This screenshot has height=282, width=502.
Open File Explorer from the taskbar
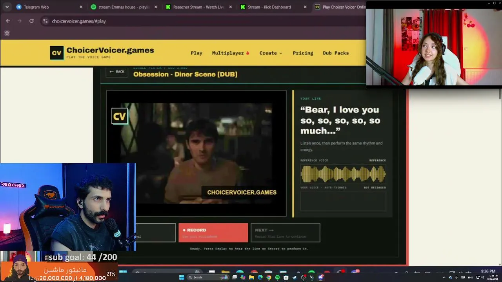tap(251, 277)
